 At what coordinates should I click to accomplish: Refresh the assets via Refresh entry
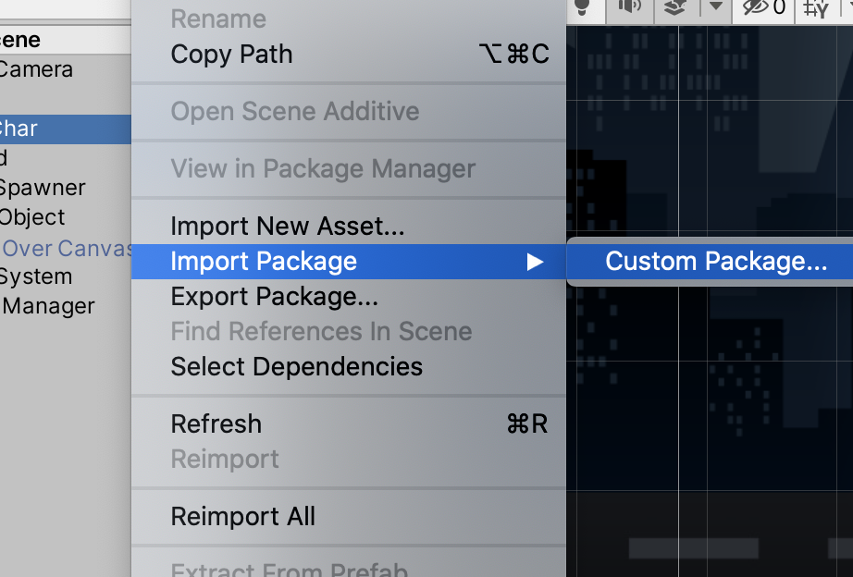click(216, 424)
